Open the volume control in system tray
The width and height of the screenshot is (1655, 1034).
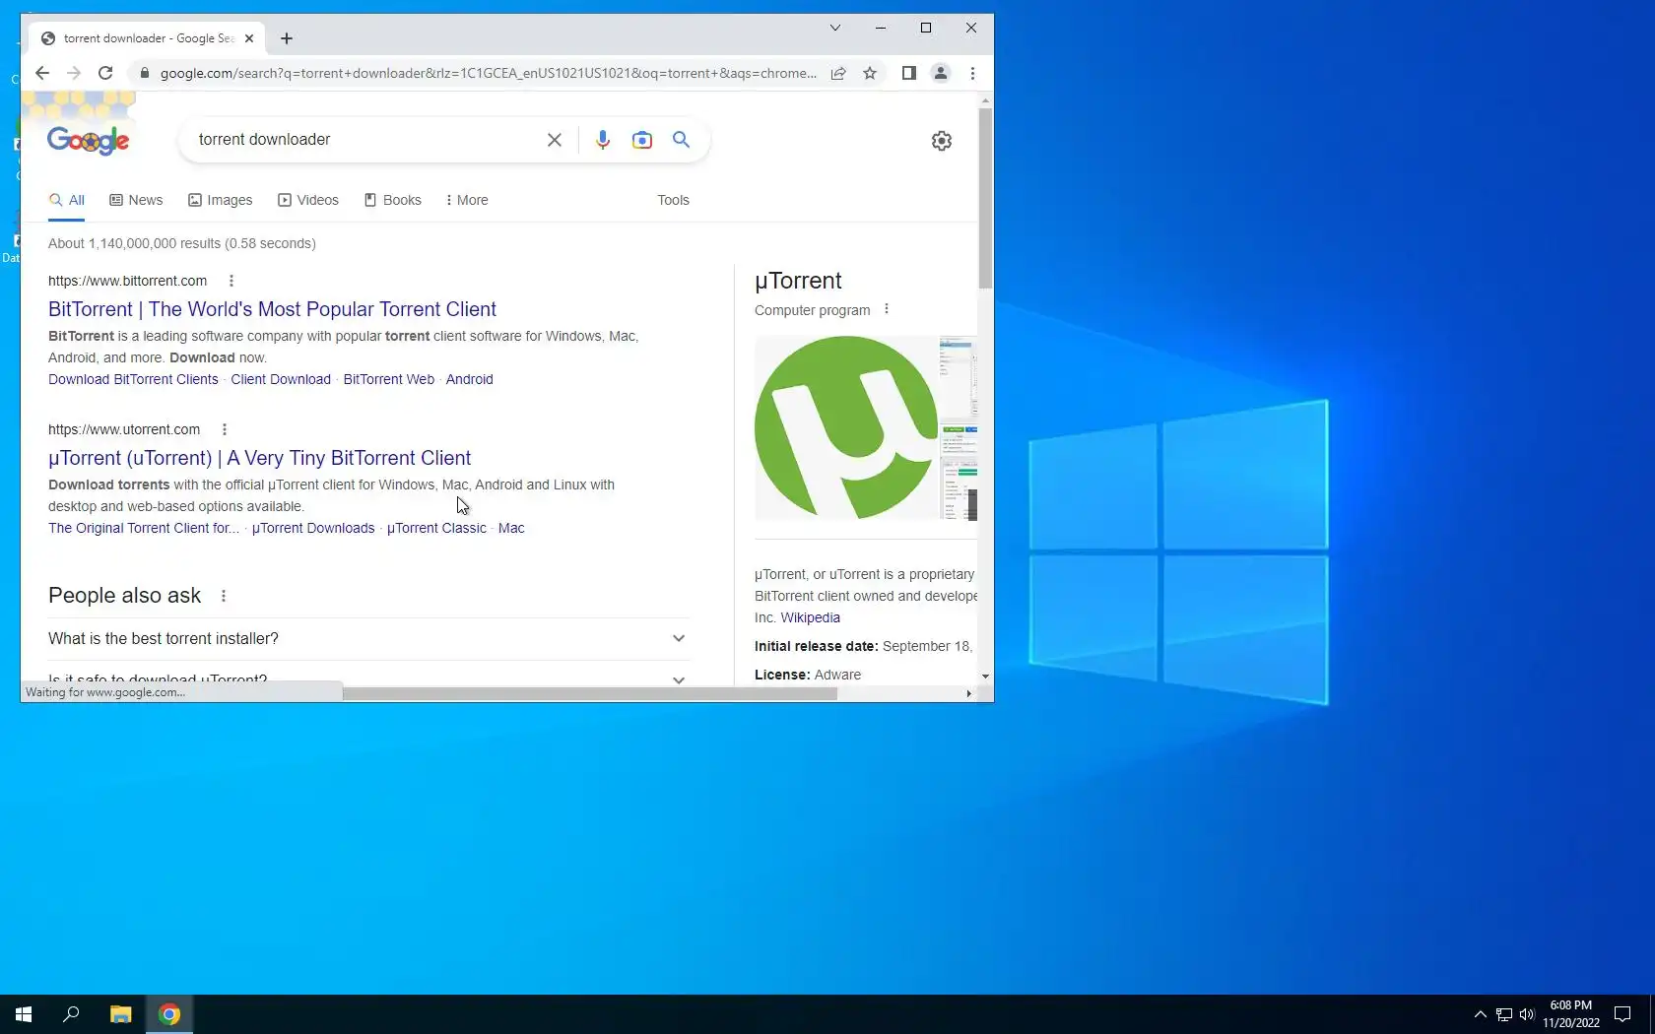coord(1527,1014)
